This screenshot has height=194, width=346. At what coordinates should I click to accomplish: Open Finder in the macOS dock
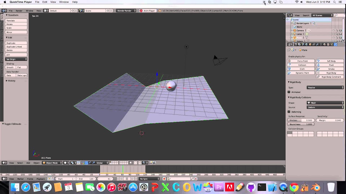coord(15,187)
